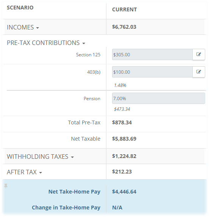Click the Net Take-Home Pay amount $4,446.64
Image resolution: width=209 pixels, height=217 pixels.
pos(124,192)
